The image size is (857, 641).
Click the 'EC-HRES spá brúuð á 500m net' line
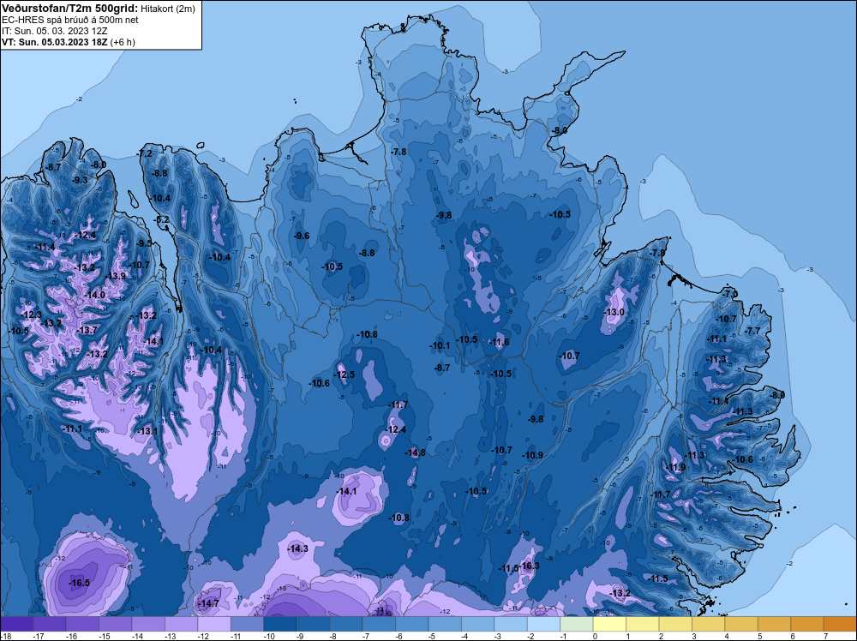pyautogui.click(x=70, y=21)
